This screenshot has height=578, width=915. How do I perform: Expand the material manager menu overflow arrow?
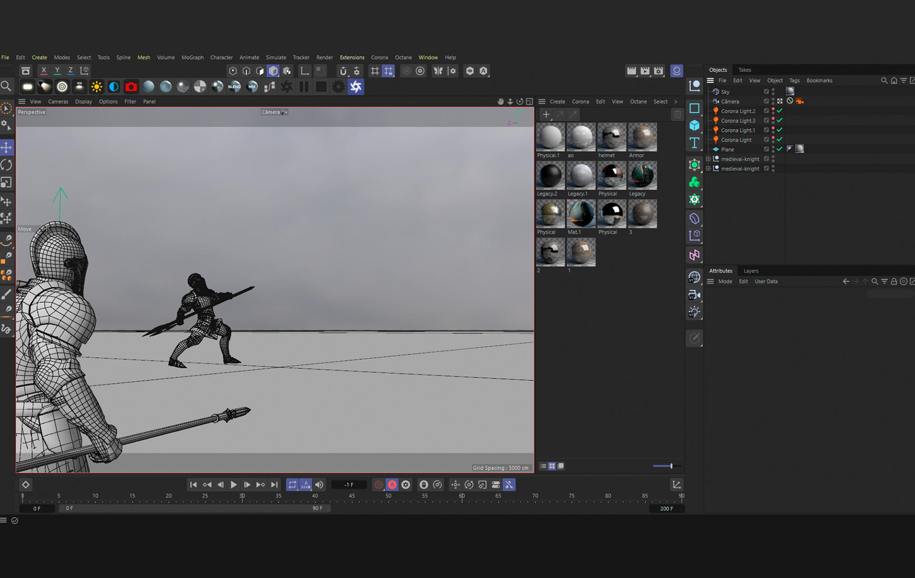pyautogui.click(x=676, y=101)
